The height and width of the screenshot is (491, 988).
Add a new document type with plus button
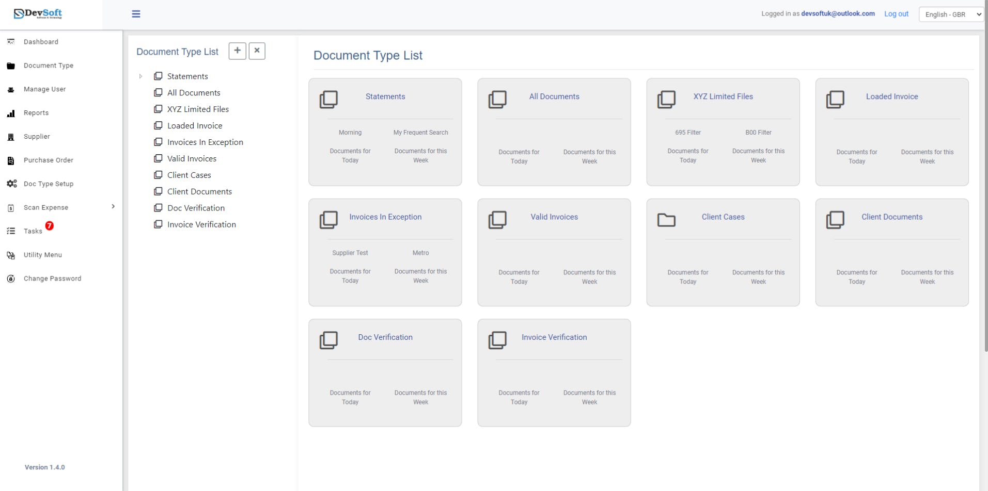click(x=237, y=51)
